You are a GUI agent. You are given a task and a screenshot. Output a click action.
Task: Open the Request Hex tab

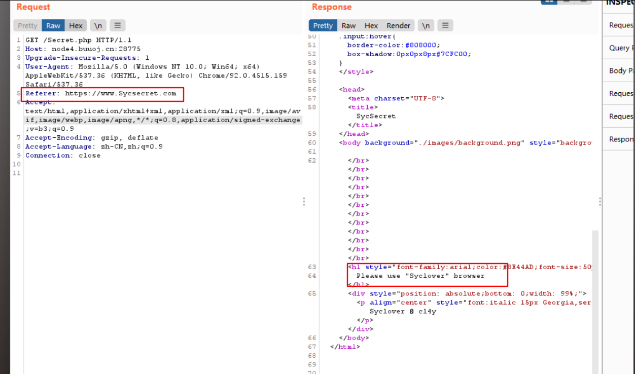[x=76, y=25]
